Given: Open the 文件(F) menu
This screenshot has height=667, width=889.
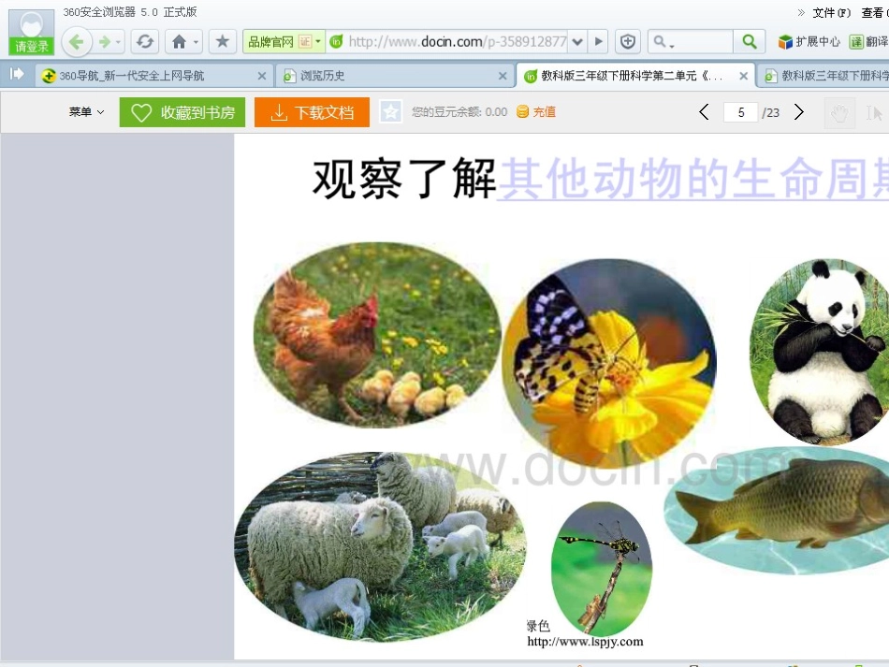Looking at the screenshot, I should 831,12.
